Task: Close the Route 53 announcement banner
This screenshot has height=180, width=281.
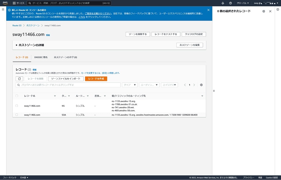Action: 208,10
